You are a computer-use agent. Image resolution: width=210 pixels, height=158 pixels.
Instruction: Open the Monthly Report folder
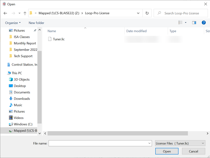click(x=25, y=43)
